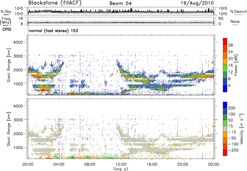Image resolution: width=247 pixels, height=171 pixels.
Task: Click the 200 tick on velocity colorbar
Action: [x=232, y=108]
